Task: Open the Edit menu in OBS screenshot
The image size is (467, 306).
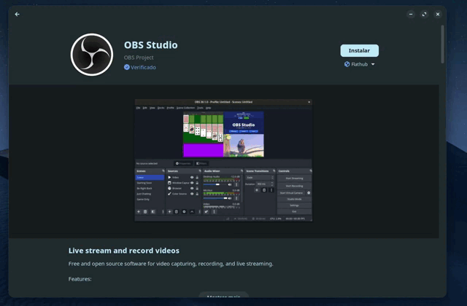Action: click(x=144, y=108)
